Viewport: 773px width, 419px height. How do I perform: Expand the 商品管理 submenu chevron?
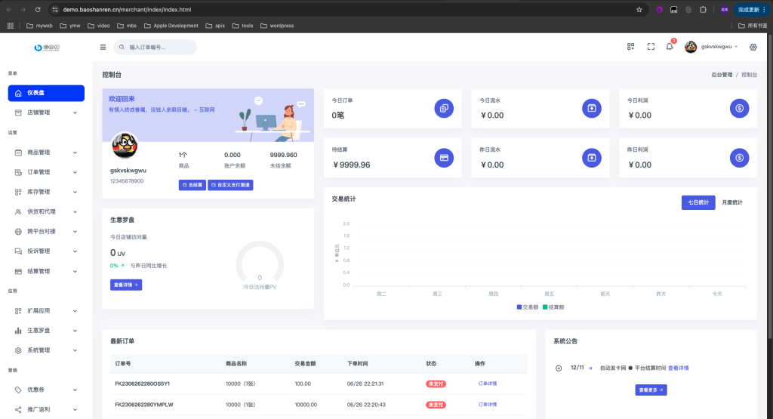(75, 153)
